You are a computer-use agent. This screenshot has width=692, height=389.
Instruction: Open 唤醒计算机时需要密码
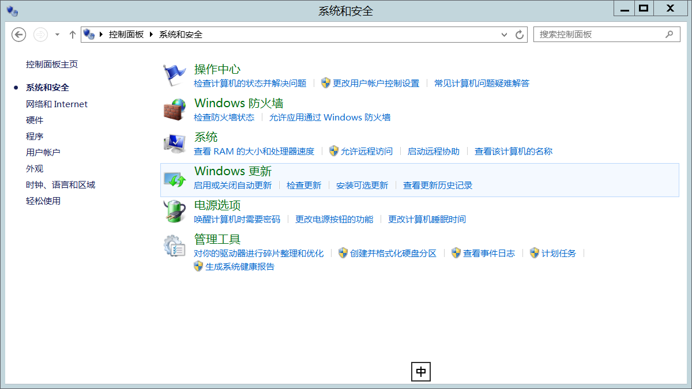(x=237, y=219)
